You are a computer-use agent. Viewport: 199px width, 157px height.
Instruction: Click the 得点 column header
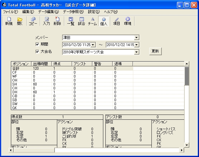coord(62,64)
